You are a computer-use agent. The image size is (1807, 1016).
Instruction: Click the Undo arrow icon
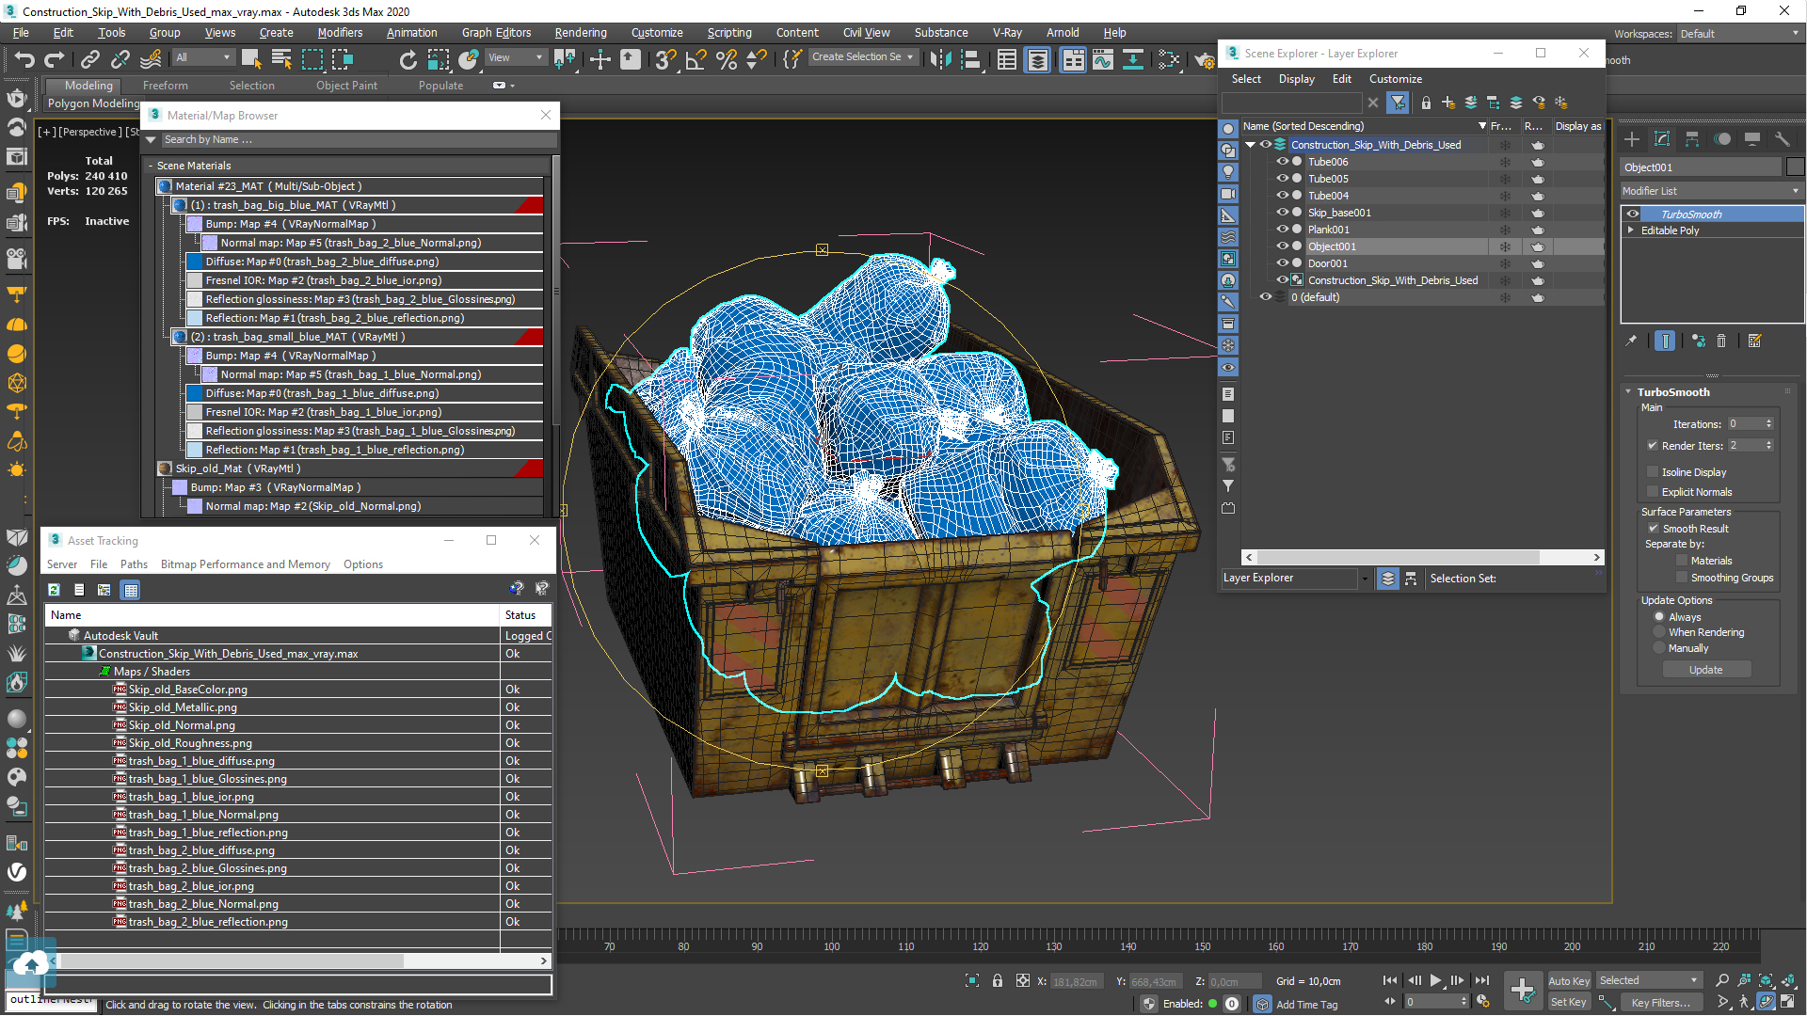[x=24, y=60]
